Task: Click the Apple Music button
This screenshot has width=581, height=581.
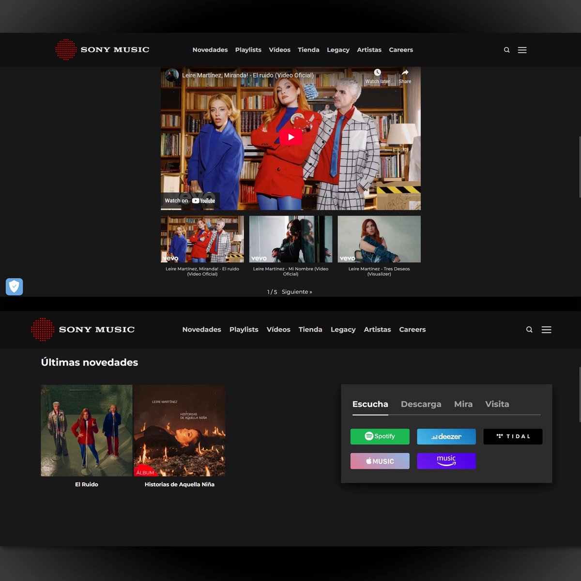Action: coord(380,461)
